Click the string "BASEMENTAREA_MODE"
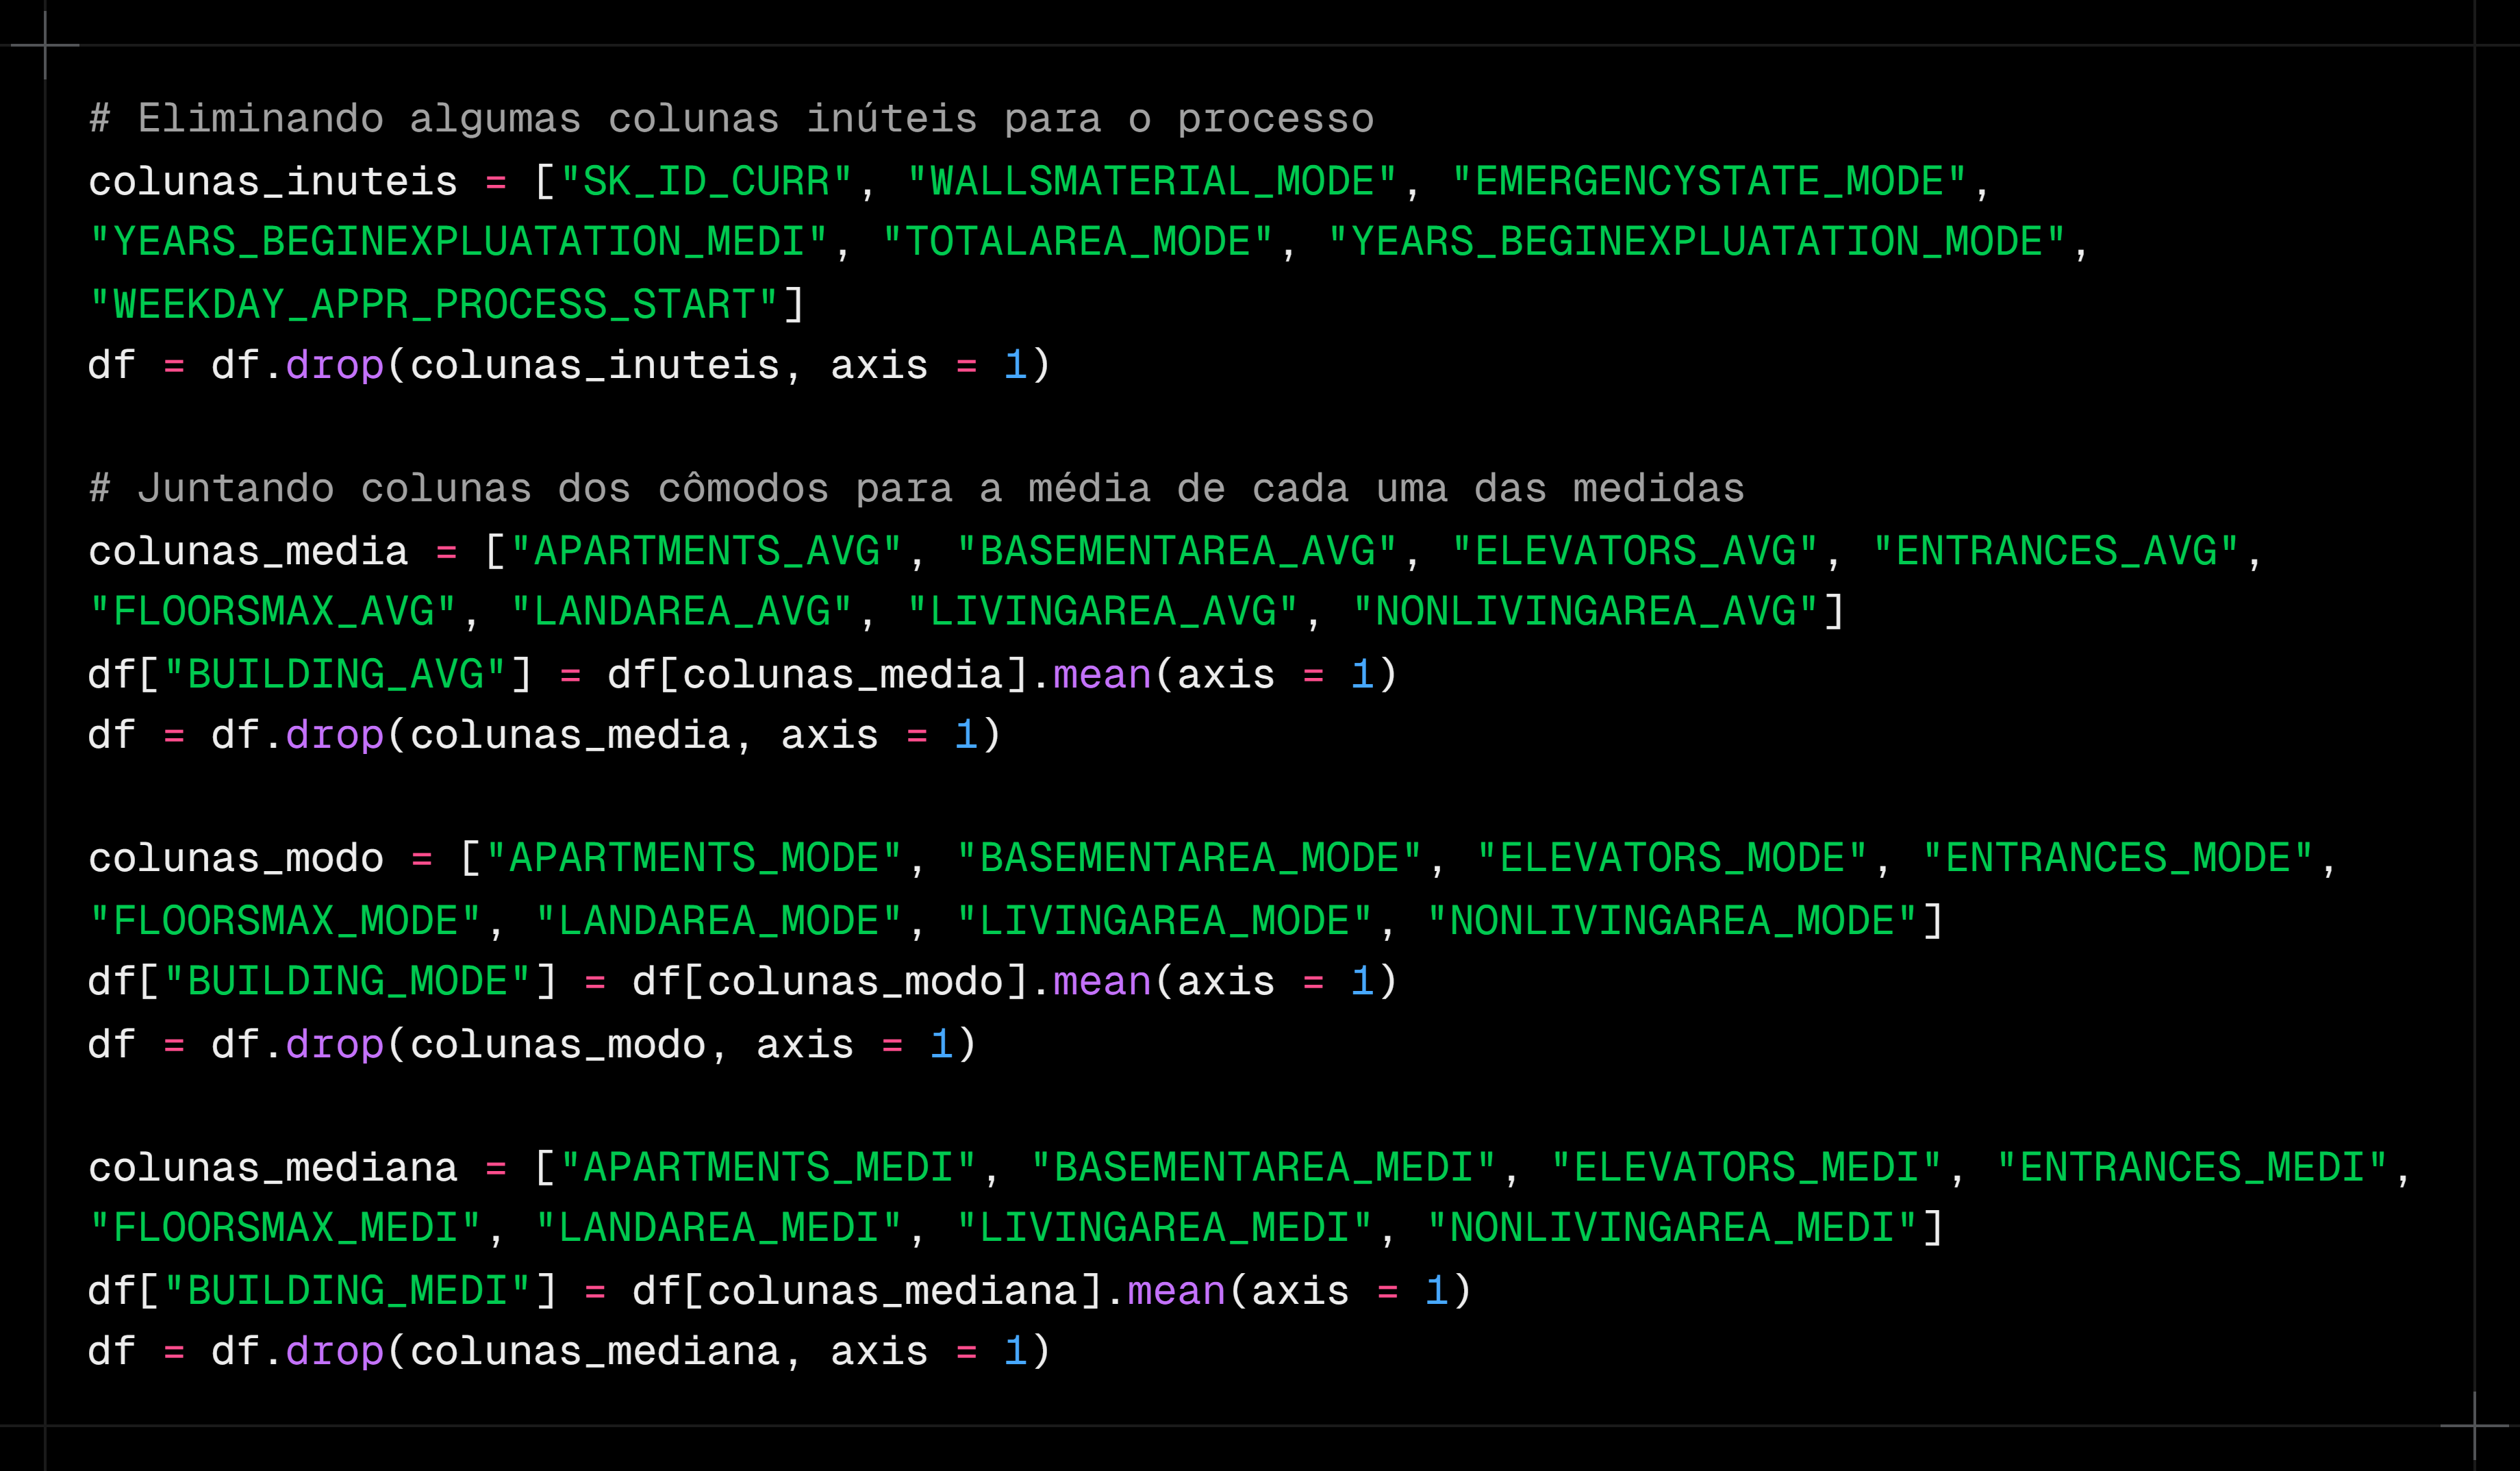2520x1471 pixels. pos(1189,858)
